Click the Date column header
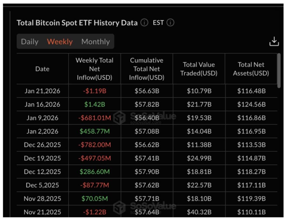 point(42,69)
